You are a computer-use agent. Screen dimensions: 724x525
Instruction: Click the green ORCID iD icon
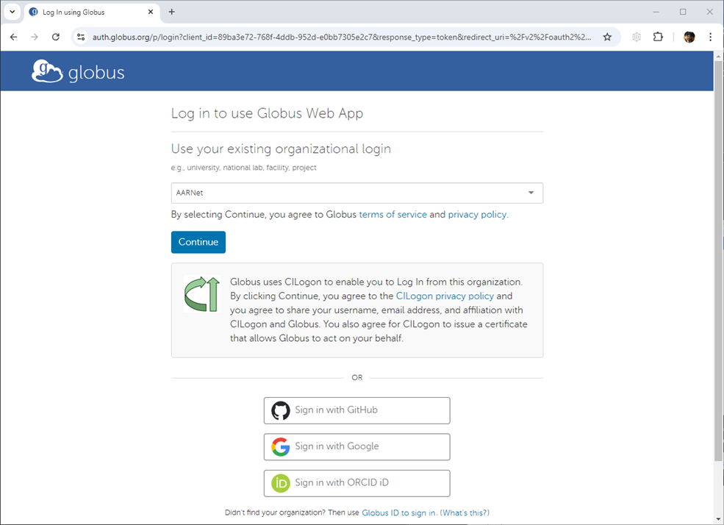point(280,483)
